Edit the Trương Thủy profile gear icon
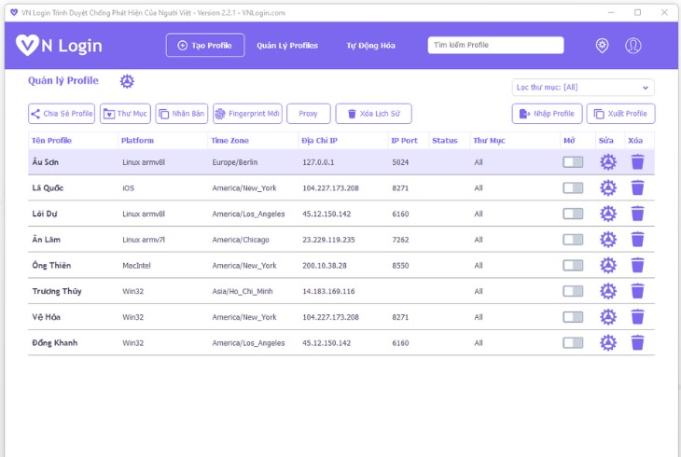The width and height of the screenshot is (681, 457). click(608, 291)
